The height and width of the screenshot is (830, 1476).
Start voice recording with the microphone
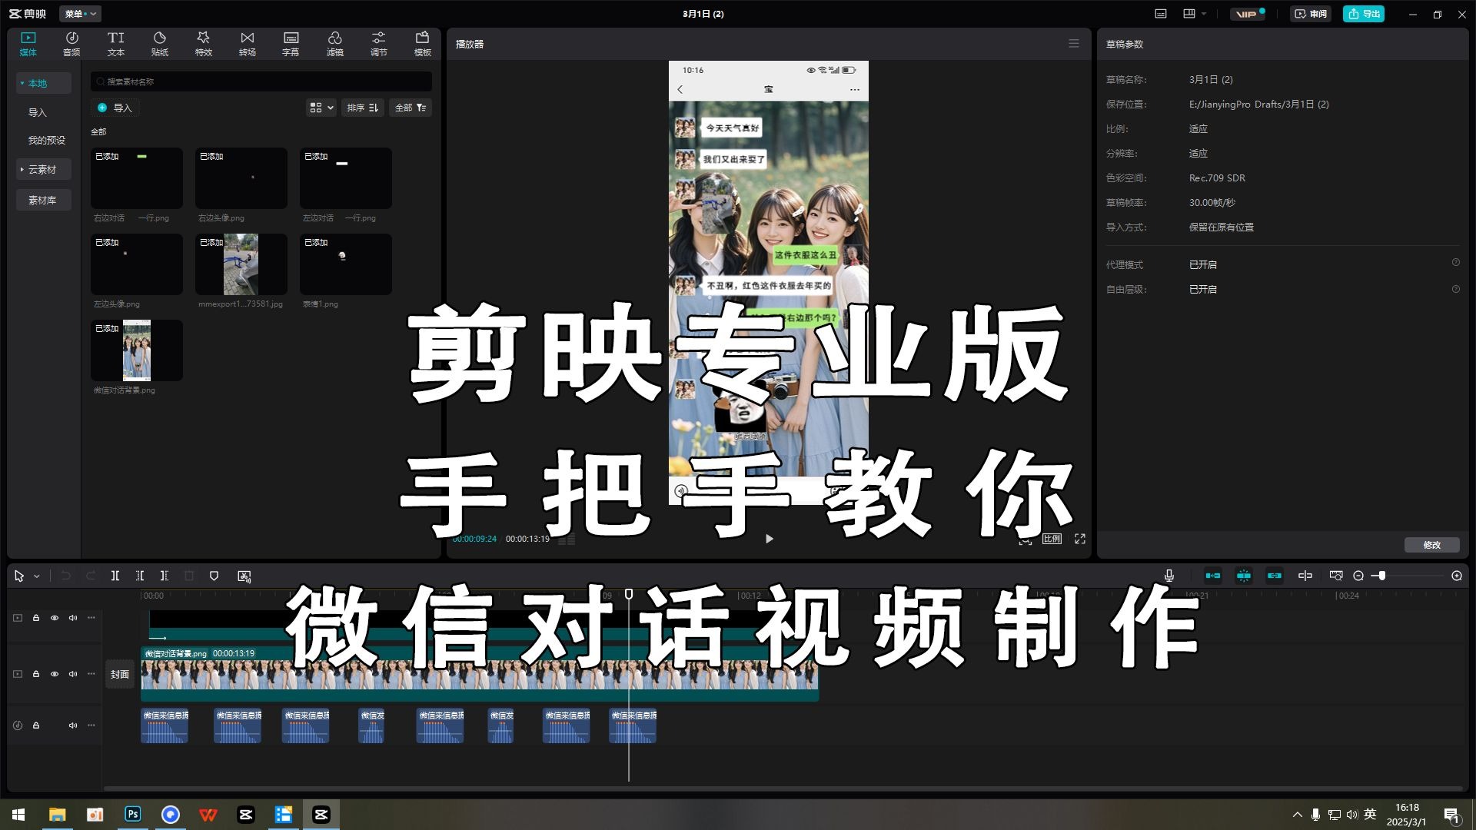click(x=1169, y=576)
